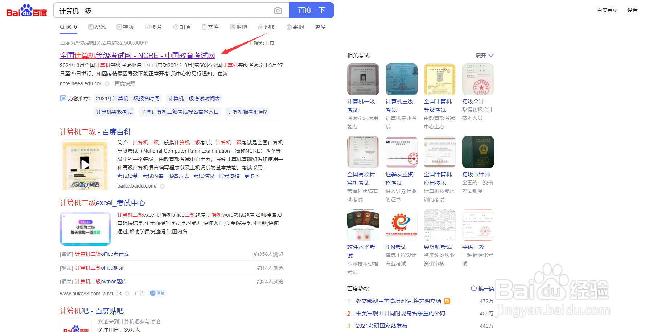Open 证券从业资格考试 link
Image resolution: width=645 pixels, height=332 pixels.
(399, 179)
